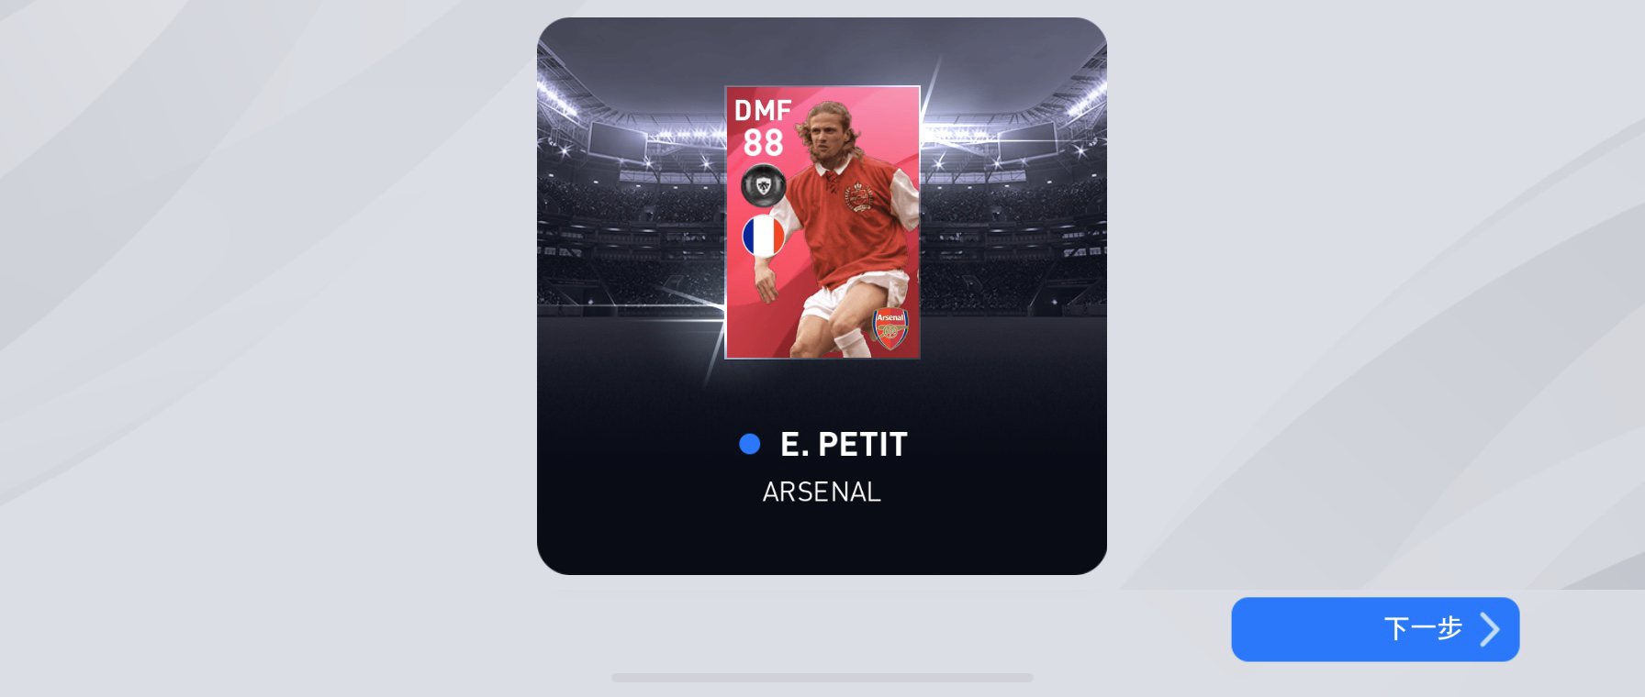Tap the player's face on the card
Viewport: 1645px width, 697px height.
click(x=831, y=136)
